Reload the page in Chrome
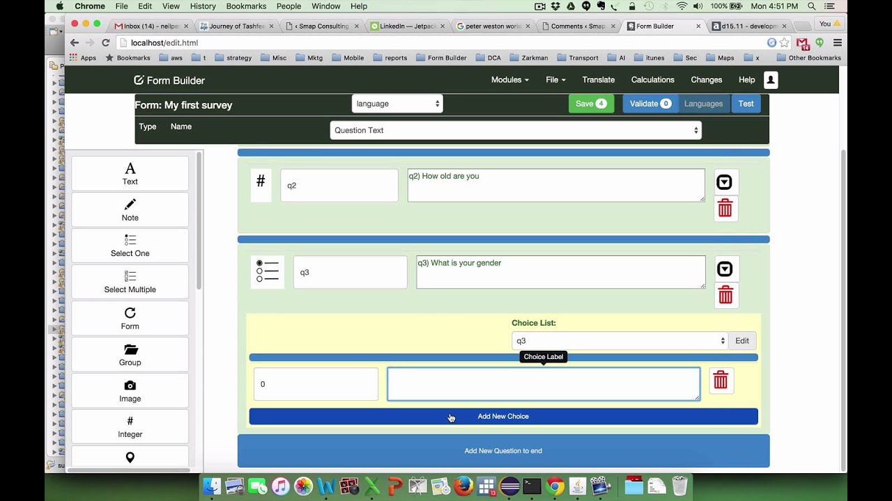Viewport: 892px width, 501px height. point(106,42)
